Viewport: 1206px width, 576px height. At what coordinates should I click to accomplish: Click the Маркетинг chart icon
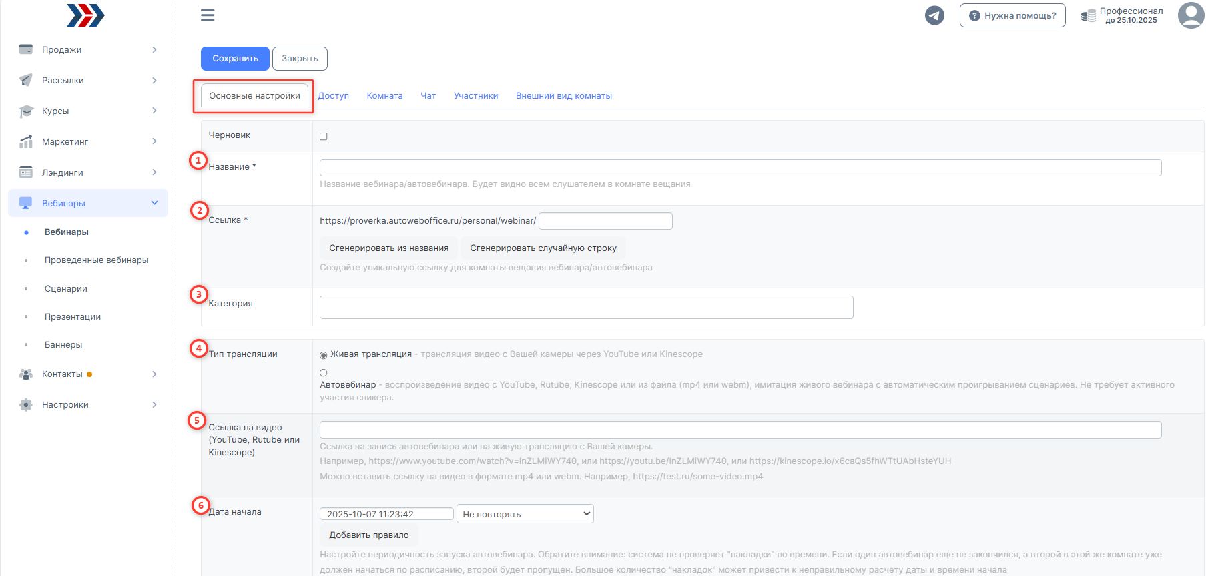(x=26, y=141)
